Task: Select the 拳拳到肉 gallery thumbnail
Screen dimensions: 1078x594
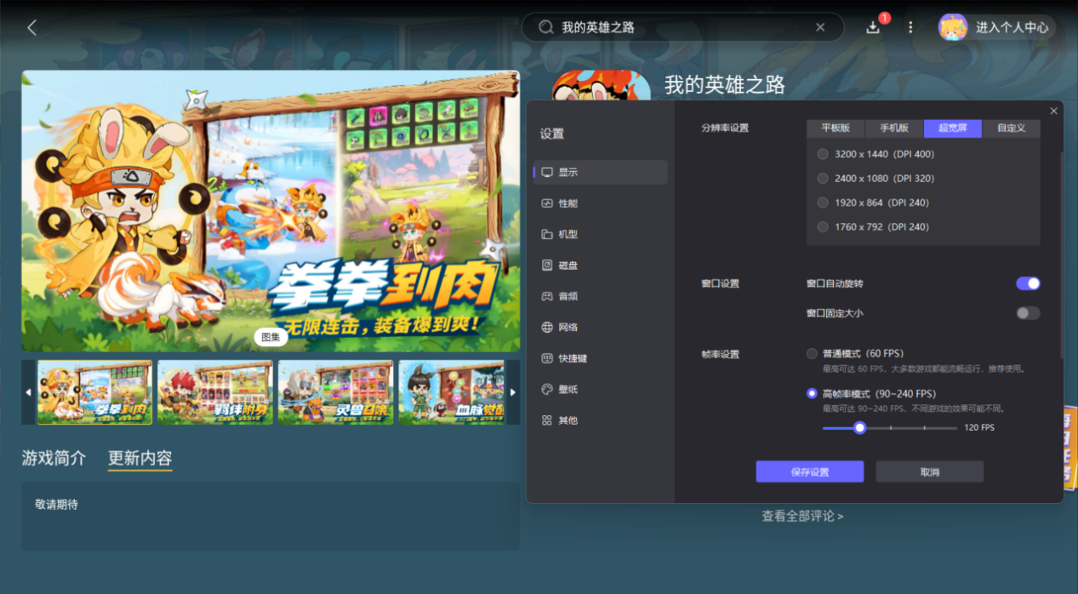Action: [95, 392]
